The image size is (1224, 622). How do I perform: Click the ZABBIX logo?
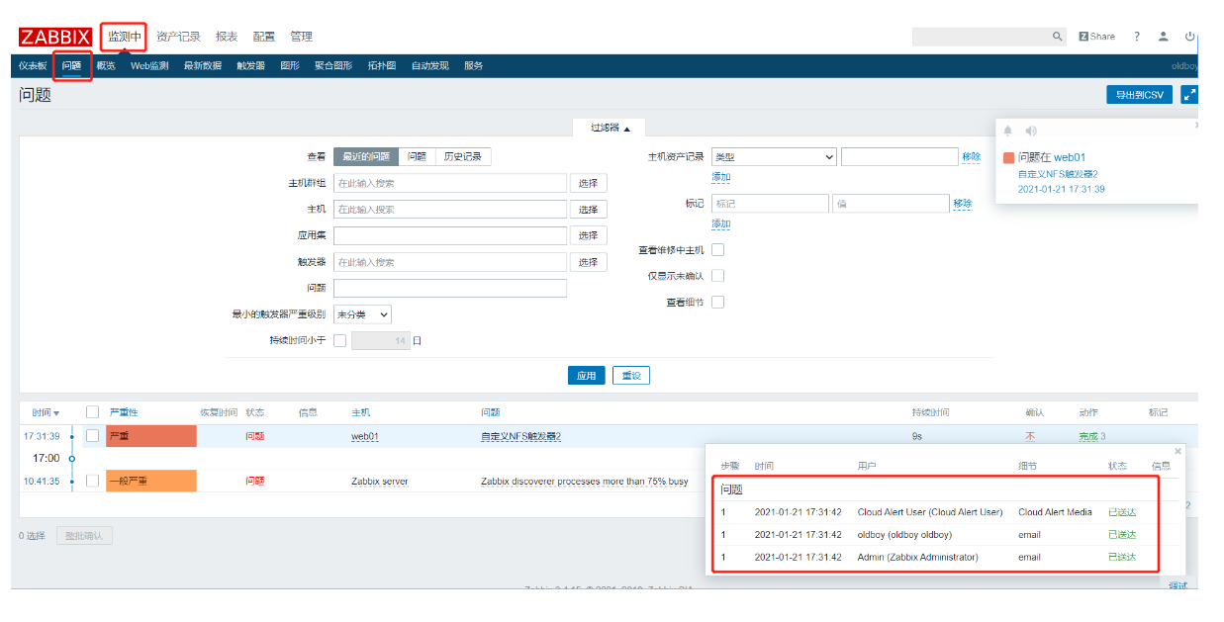coord(56,37)
